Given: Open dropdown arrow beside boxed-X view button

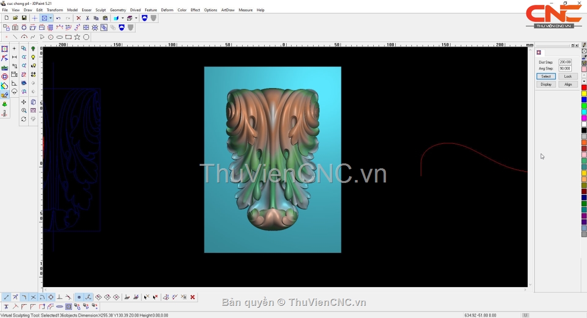Looking at the screenshot, I should click(50, 18).
